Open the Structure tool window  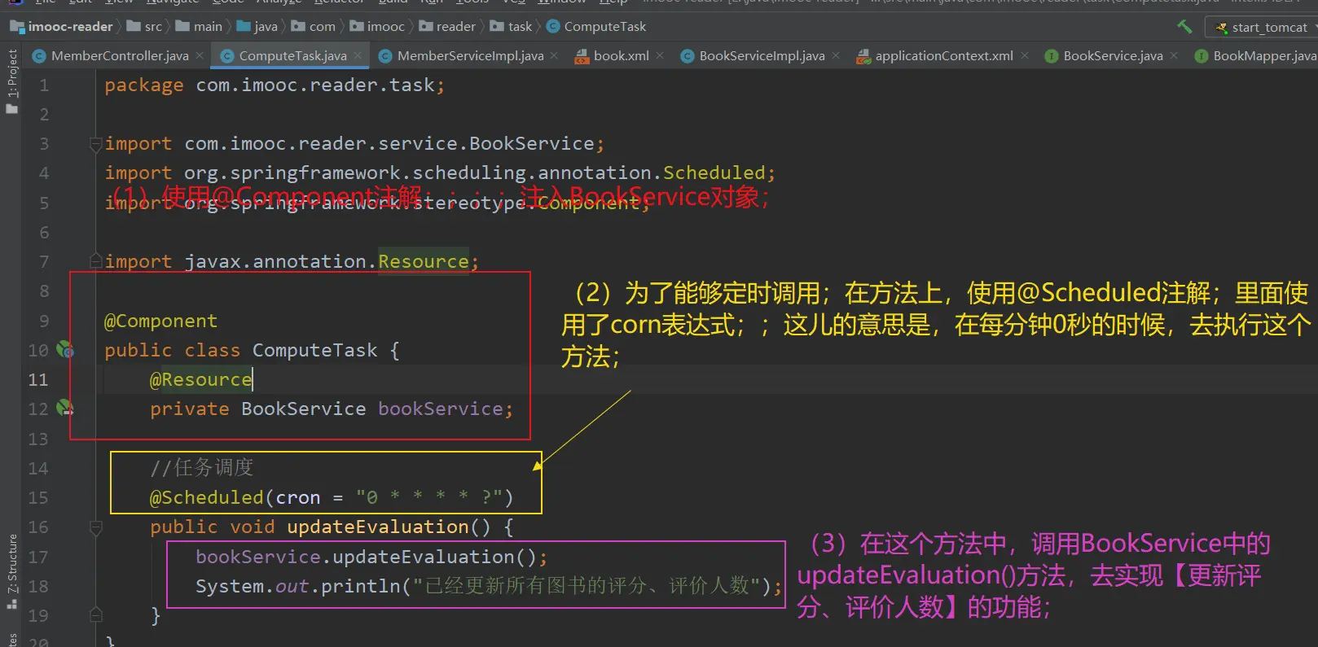[x=11, y=572]
